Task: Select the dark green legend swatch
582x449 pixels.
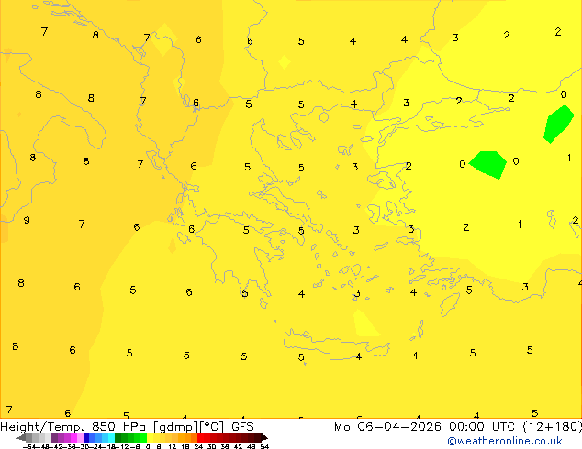Action: pyautogui.click(x=118, y=437)
